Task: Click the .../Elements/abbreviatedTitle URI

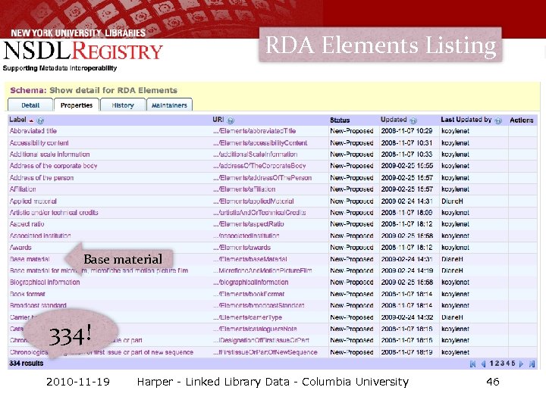Action: click(255, 131)
